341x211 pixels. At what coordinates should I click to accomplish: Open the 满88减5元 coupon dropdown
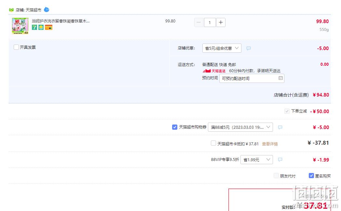[x=240, y=127]
